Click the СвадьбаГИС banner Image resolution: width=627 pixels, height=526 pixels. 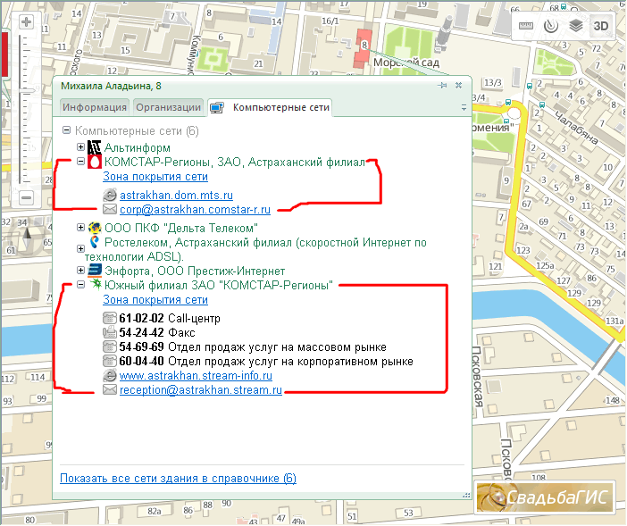click(546, 497)
